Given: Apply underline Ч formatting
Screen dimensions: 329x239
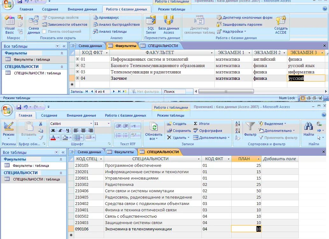Looking at the screenshot, I should tap(67, 130).
